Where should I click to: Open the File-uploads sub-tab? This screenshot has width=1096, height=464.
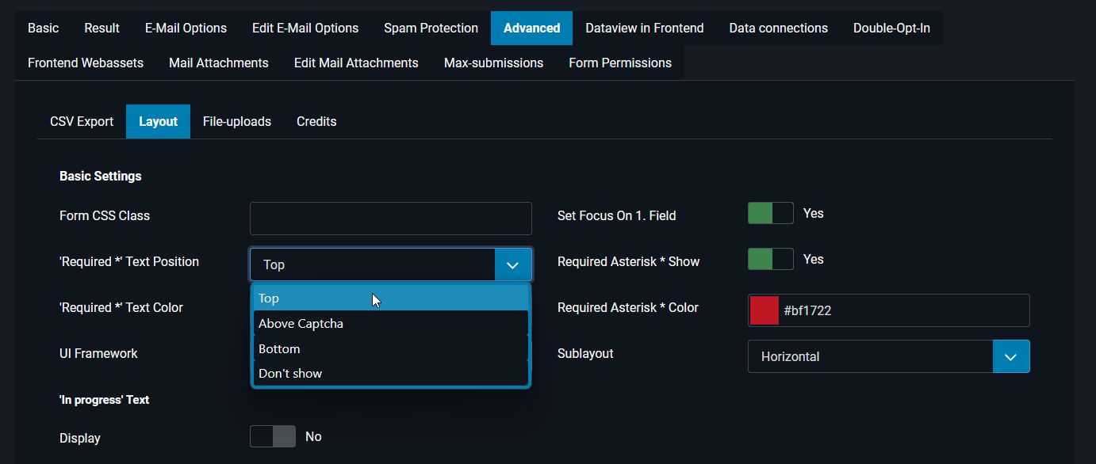click(236, 121)
